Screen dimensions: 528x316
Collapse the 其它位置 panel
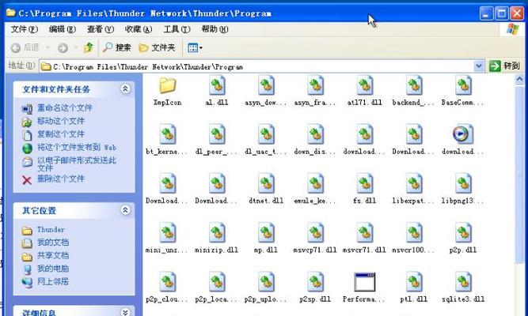125,210
